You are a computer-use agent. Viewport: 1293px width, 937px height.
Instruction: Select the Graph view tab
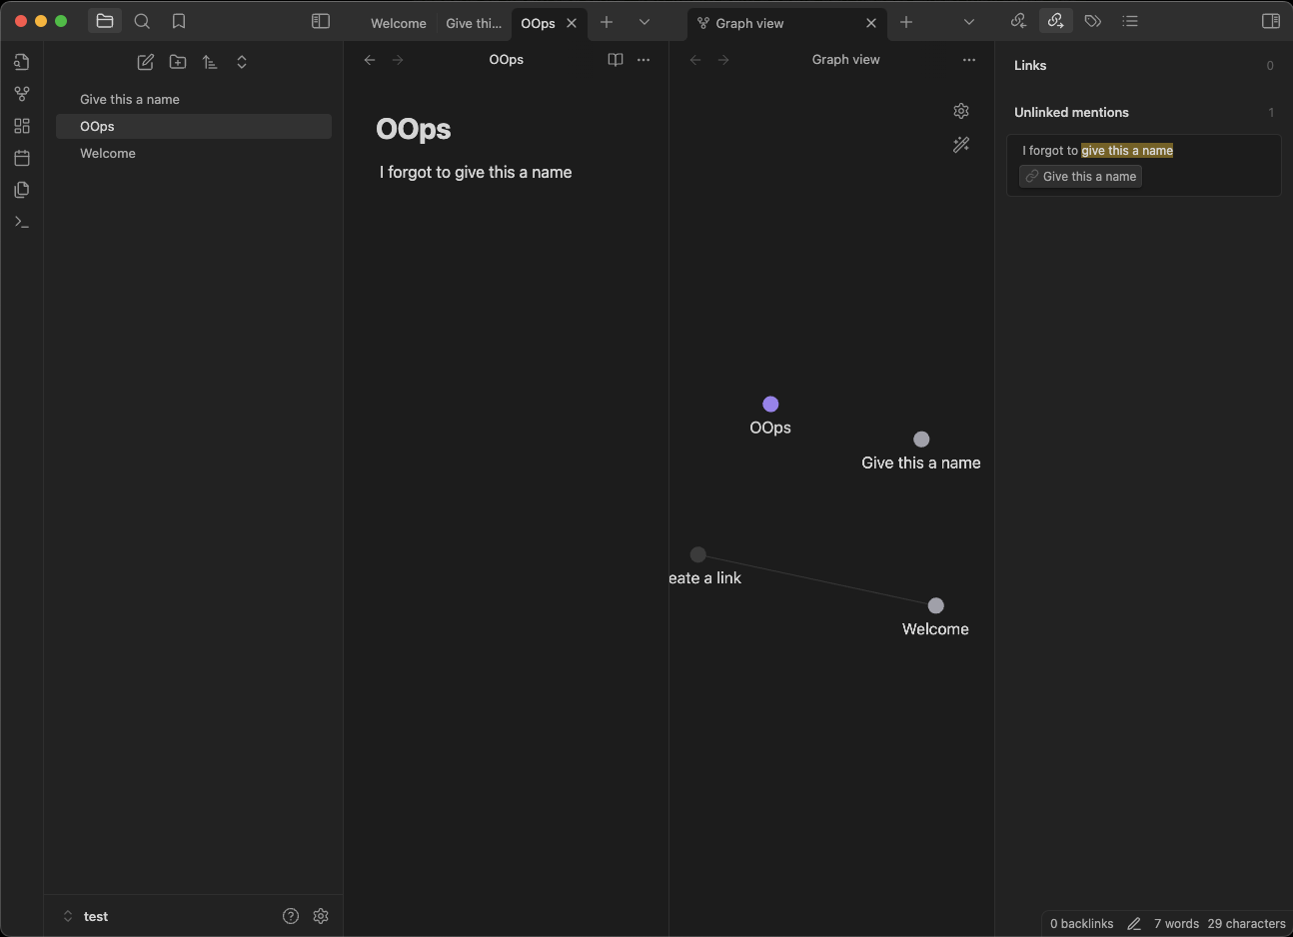coord(749,23)
